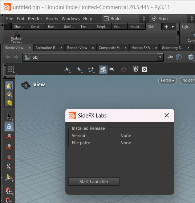
Task: Click the second arrow selection tool
Action: click(80, 70)
